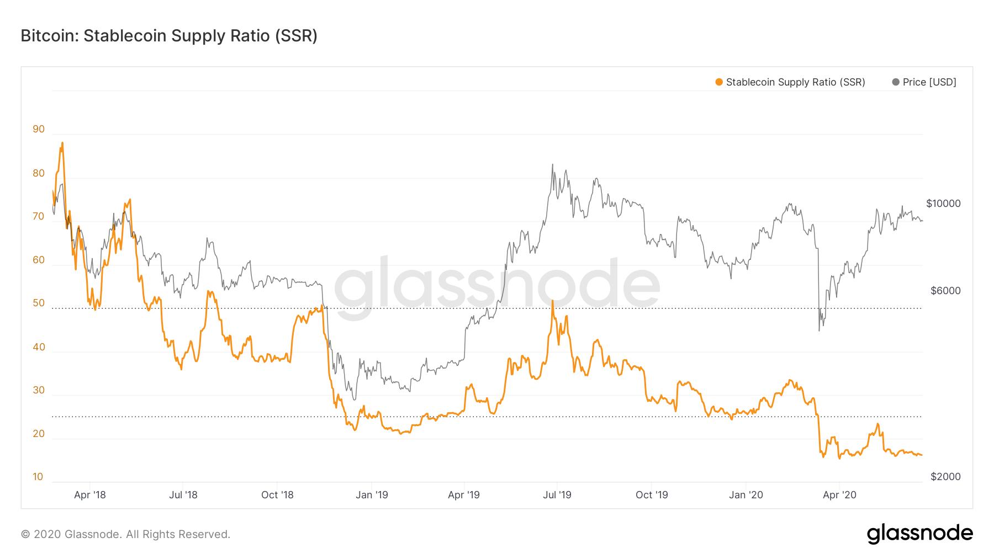This screenshot has height=559, width=994.
Task: Click the $2000 price axis label
Action: 945,477
